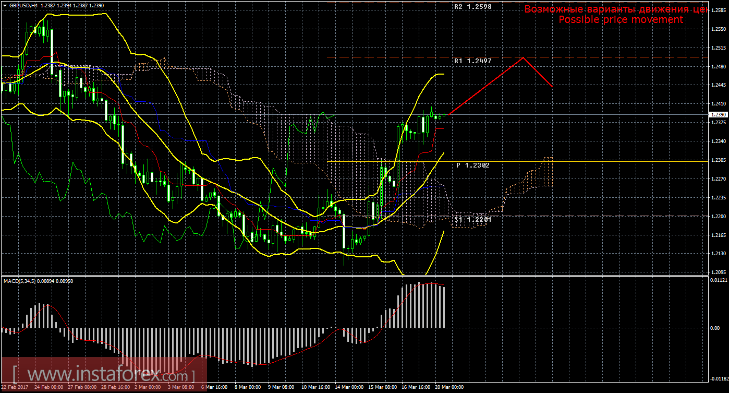Click the 1.2270 price axis value
This screenshot has height=393, width=729.
click(719, 179)
